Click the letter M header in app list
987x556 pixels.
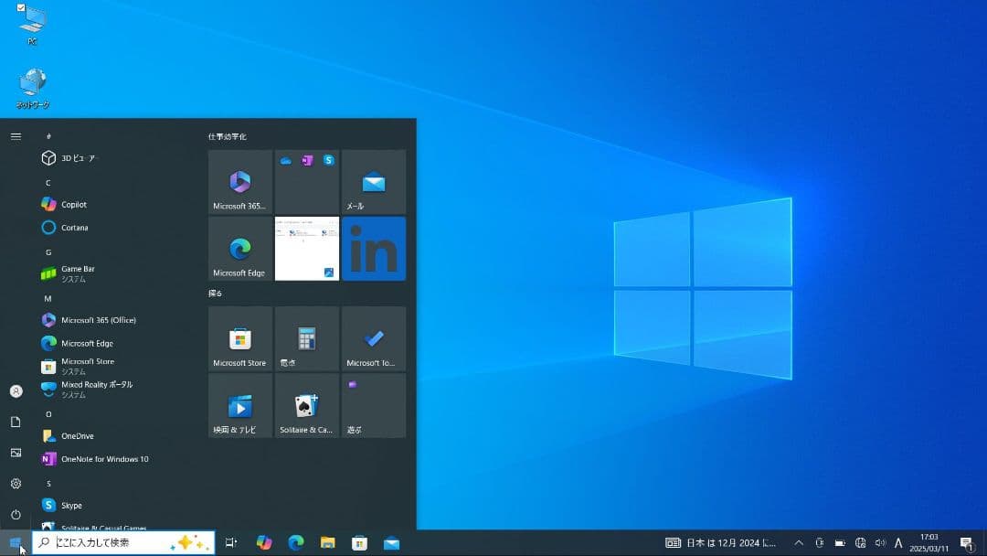coord(48,298)
